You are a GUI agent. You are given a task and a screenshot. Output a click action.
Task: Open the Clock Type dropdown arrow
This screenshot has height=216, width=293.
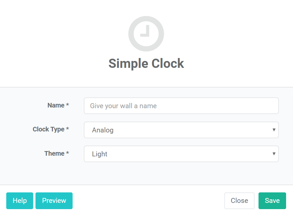274,130
